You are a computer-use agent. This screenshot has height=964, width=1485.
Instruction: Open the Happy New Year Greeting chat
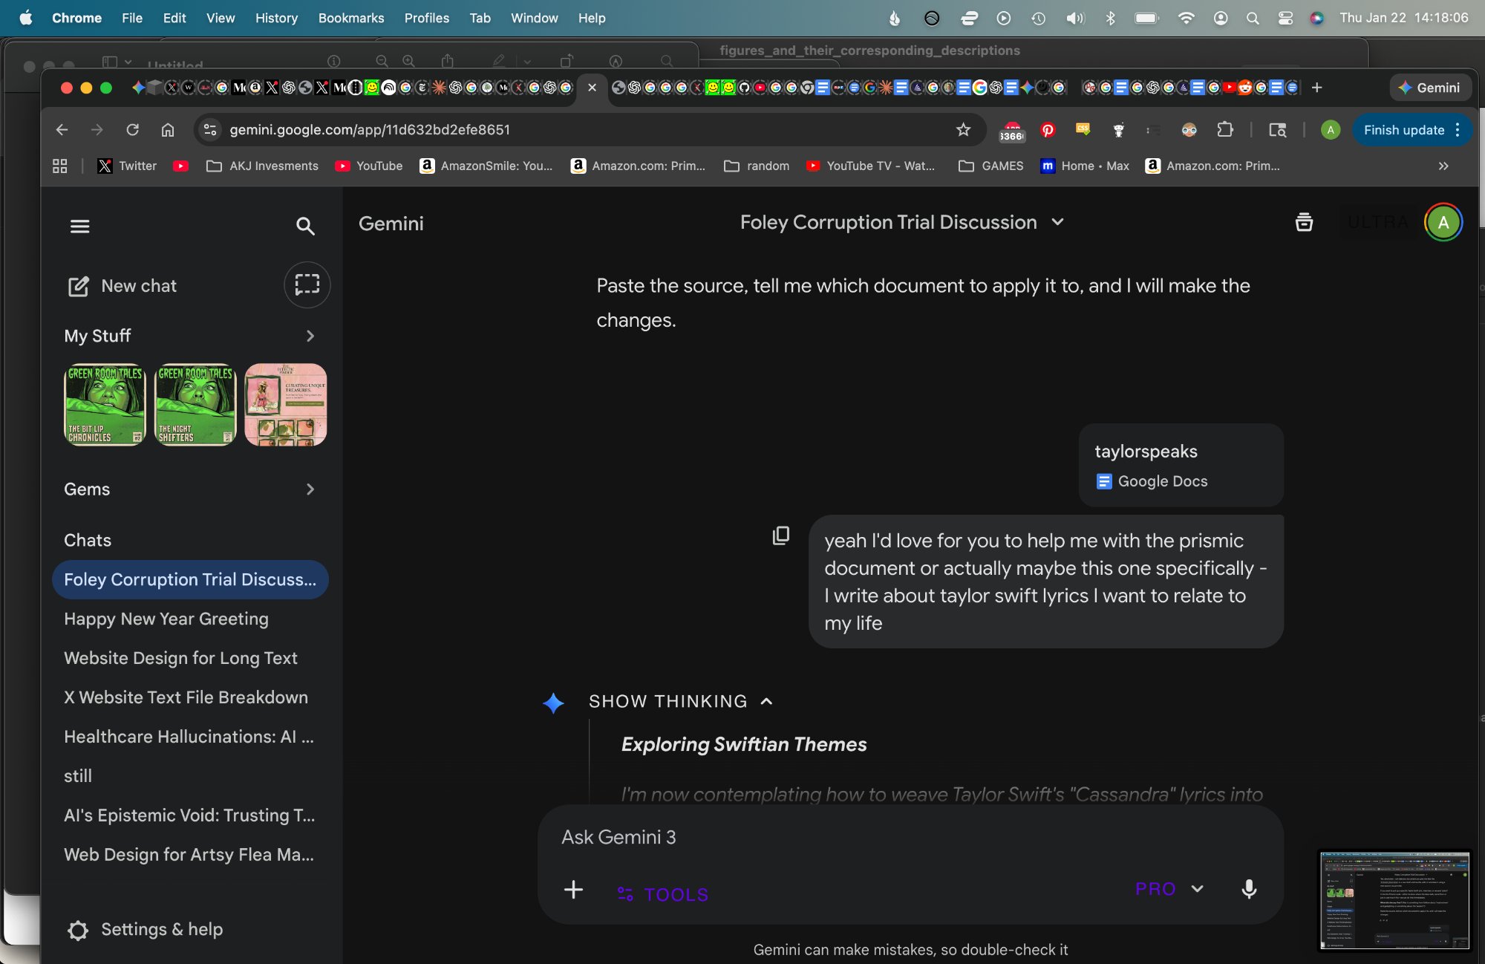coord(166,619)
